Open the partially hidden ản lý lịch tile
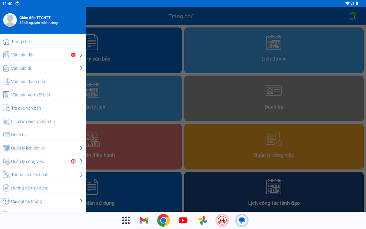 coord(134,98)
